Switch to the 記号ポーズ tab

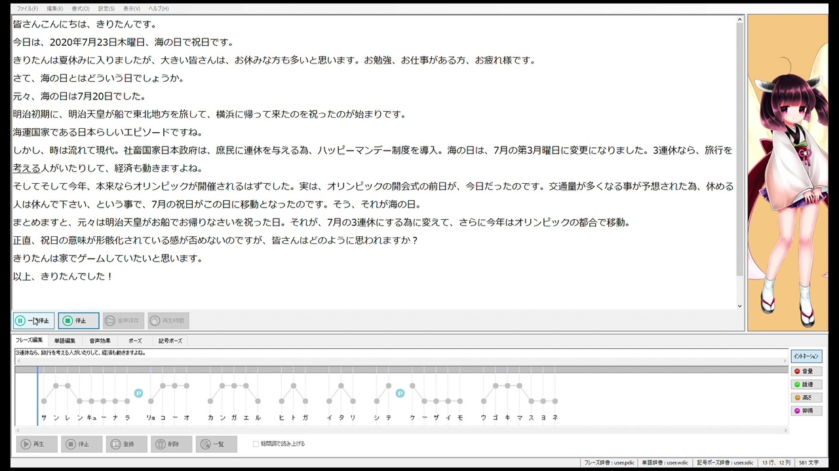coord(170,341)
